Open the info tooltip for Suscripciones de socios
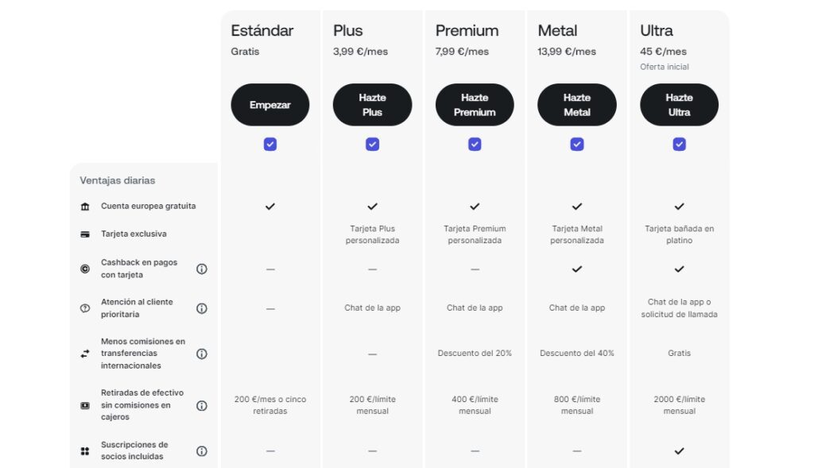This screenshot has height=468, width=814. 201,451
